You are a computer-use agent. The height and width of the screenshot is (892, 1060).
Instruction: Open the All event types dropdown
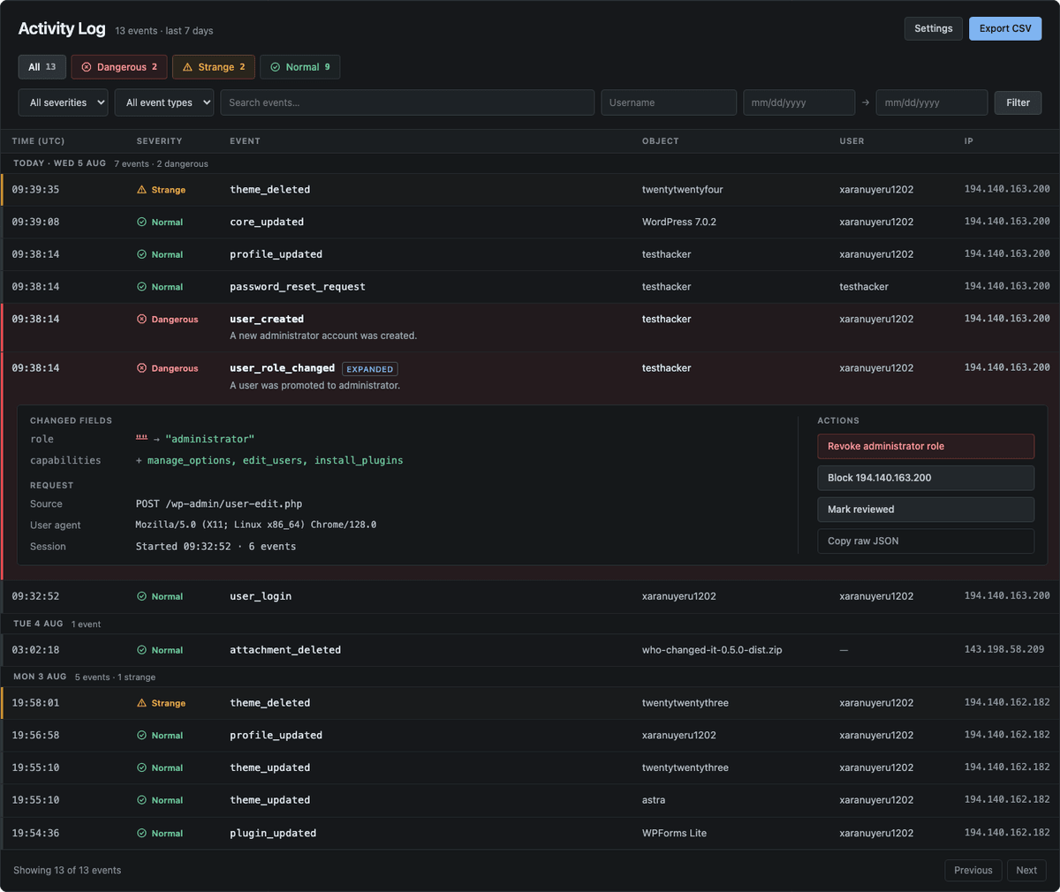click(x=164, y=102)
